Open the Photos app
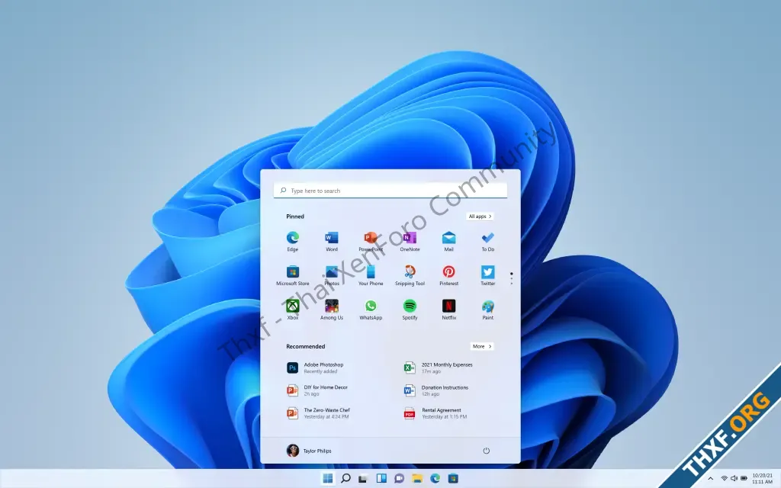Screen dimensions: 781x488 pyautogui.click(x=332, y=276)
